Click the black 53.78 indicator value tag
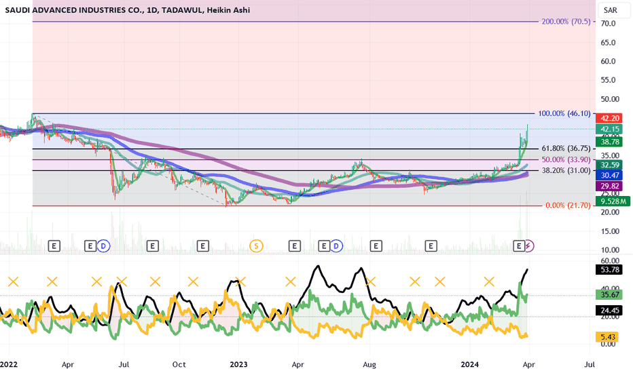This screenshot has height=373, width=633. point(610,269)
